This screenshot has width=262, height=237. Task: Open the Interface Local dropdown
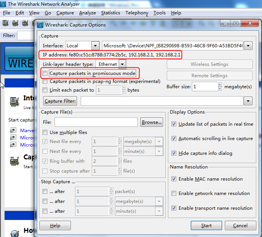pos(95,46)
